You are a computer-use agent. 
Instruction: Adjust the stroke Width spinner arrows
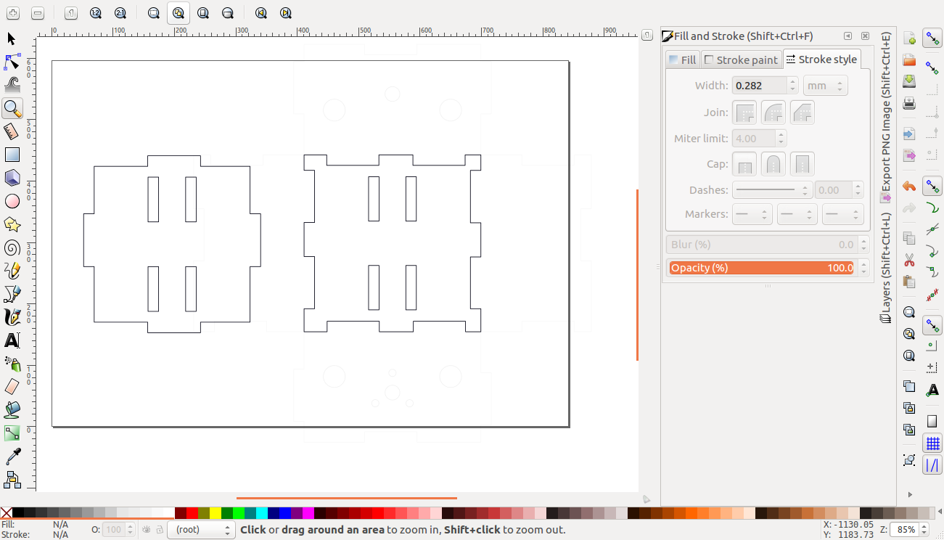point(793,86)
